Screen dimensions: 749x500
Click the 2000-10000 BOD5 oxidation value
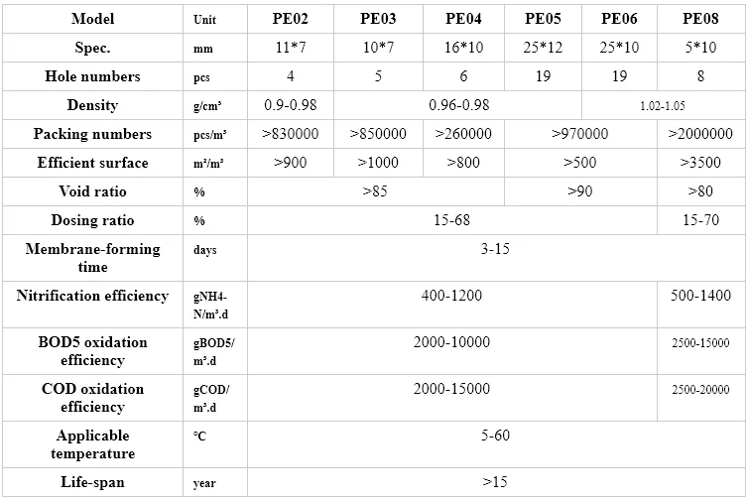coord(451,342)
